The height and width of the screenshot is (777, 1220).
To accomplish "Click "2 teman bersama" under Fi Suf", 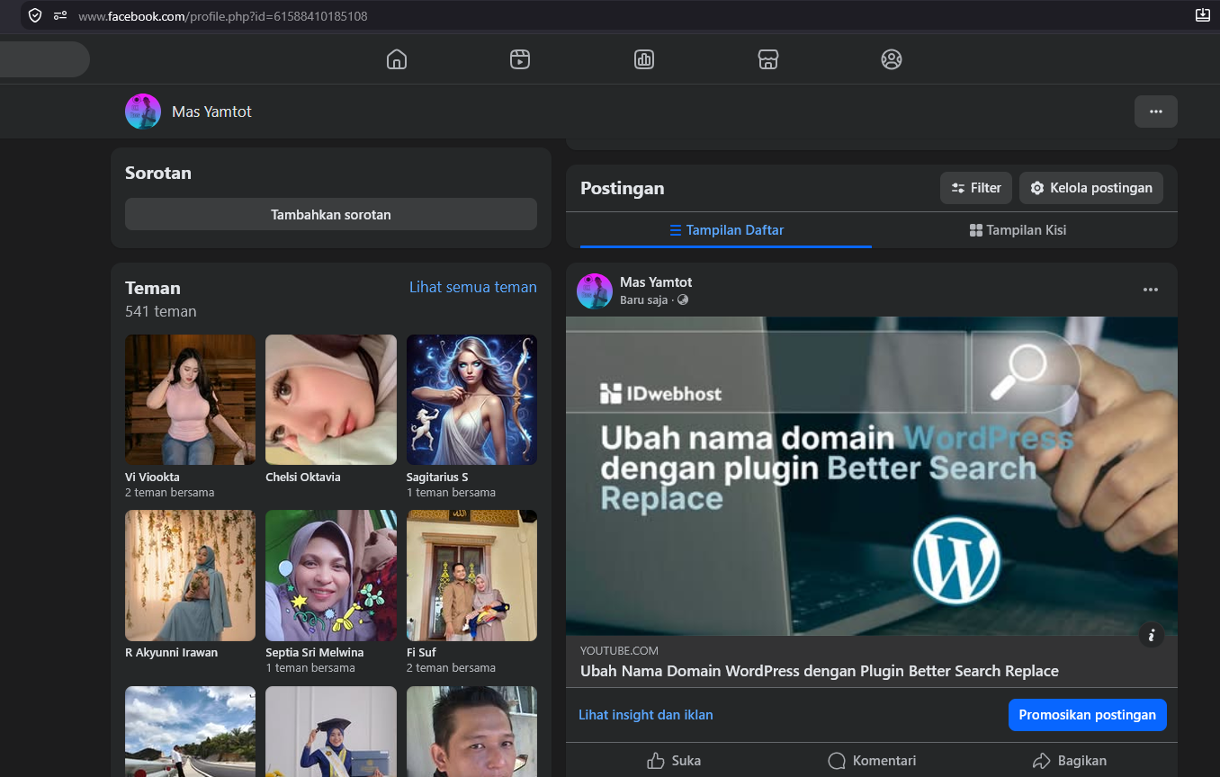I will (451, 668).
